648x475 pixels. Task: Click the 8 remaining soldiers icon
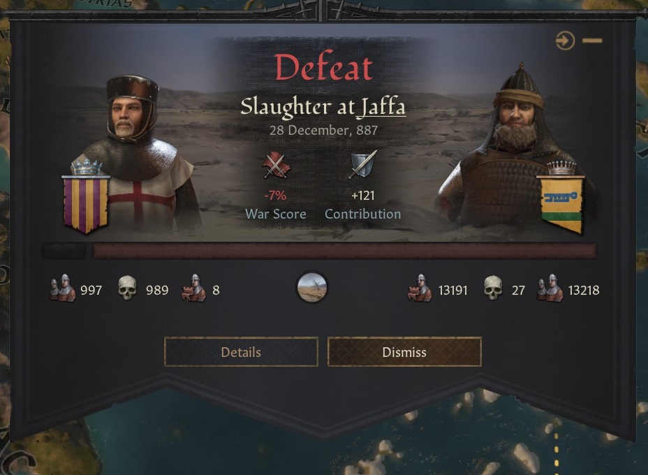[x=193, y=288]
